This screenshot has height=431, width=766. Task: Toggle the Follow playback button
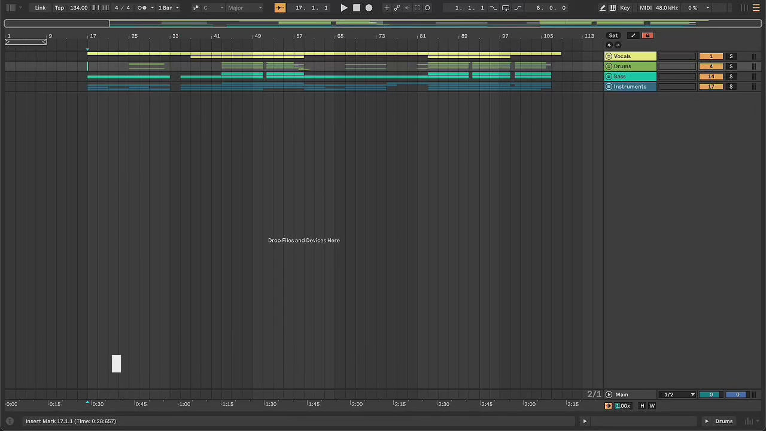tap(280, 8)
